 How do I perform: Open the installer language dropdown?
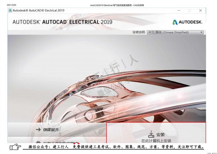click(x=175, y=32)
